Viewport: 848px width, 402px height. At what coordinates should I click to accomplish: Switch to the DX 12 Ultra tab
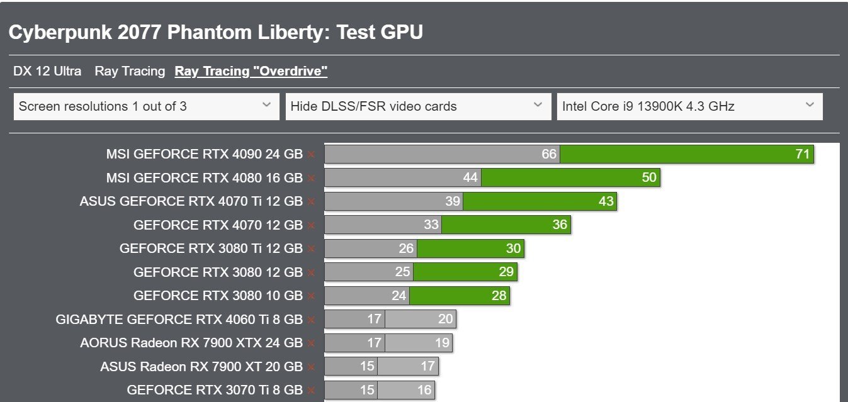click(x=47, y=71)
